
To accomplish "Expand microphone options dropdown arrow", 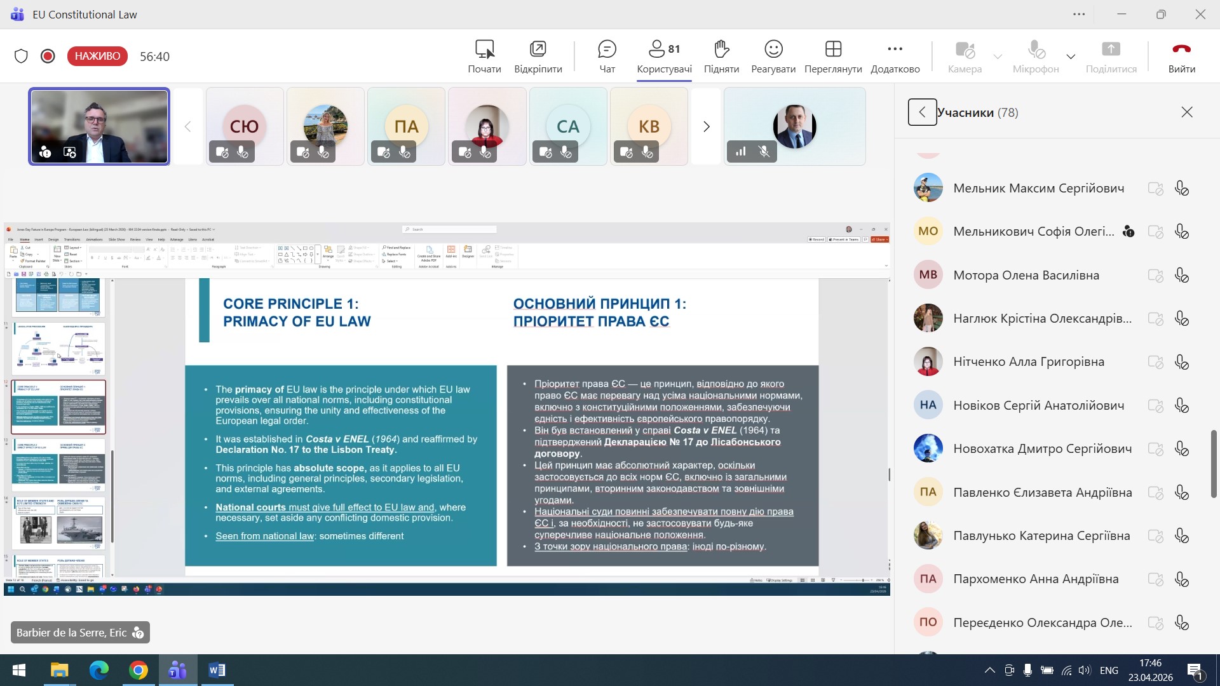I will [1071, 57].
